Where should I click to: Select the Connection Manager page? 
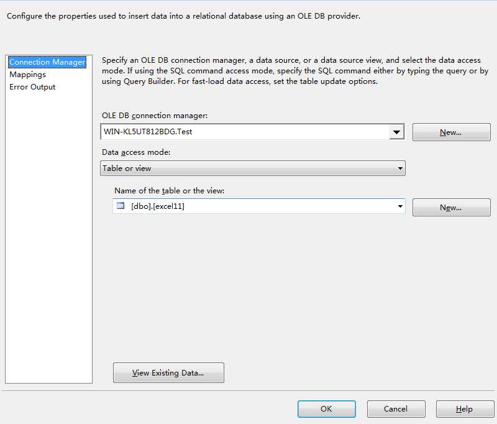click(47, 62)
